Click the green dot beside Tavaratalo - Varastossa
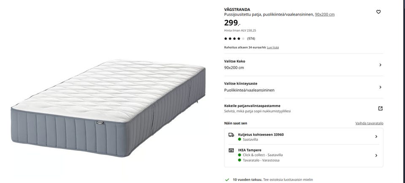This screenshot has width=405, height=183. point(240,160)
